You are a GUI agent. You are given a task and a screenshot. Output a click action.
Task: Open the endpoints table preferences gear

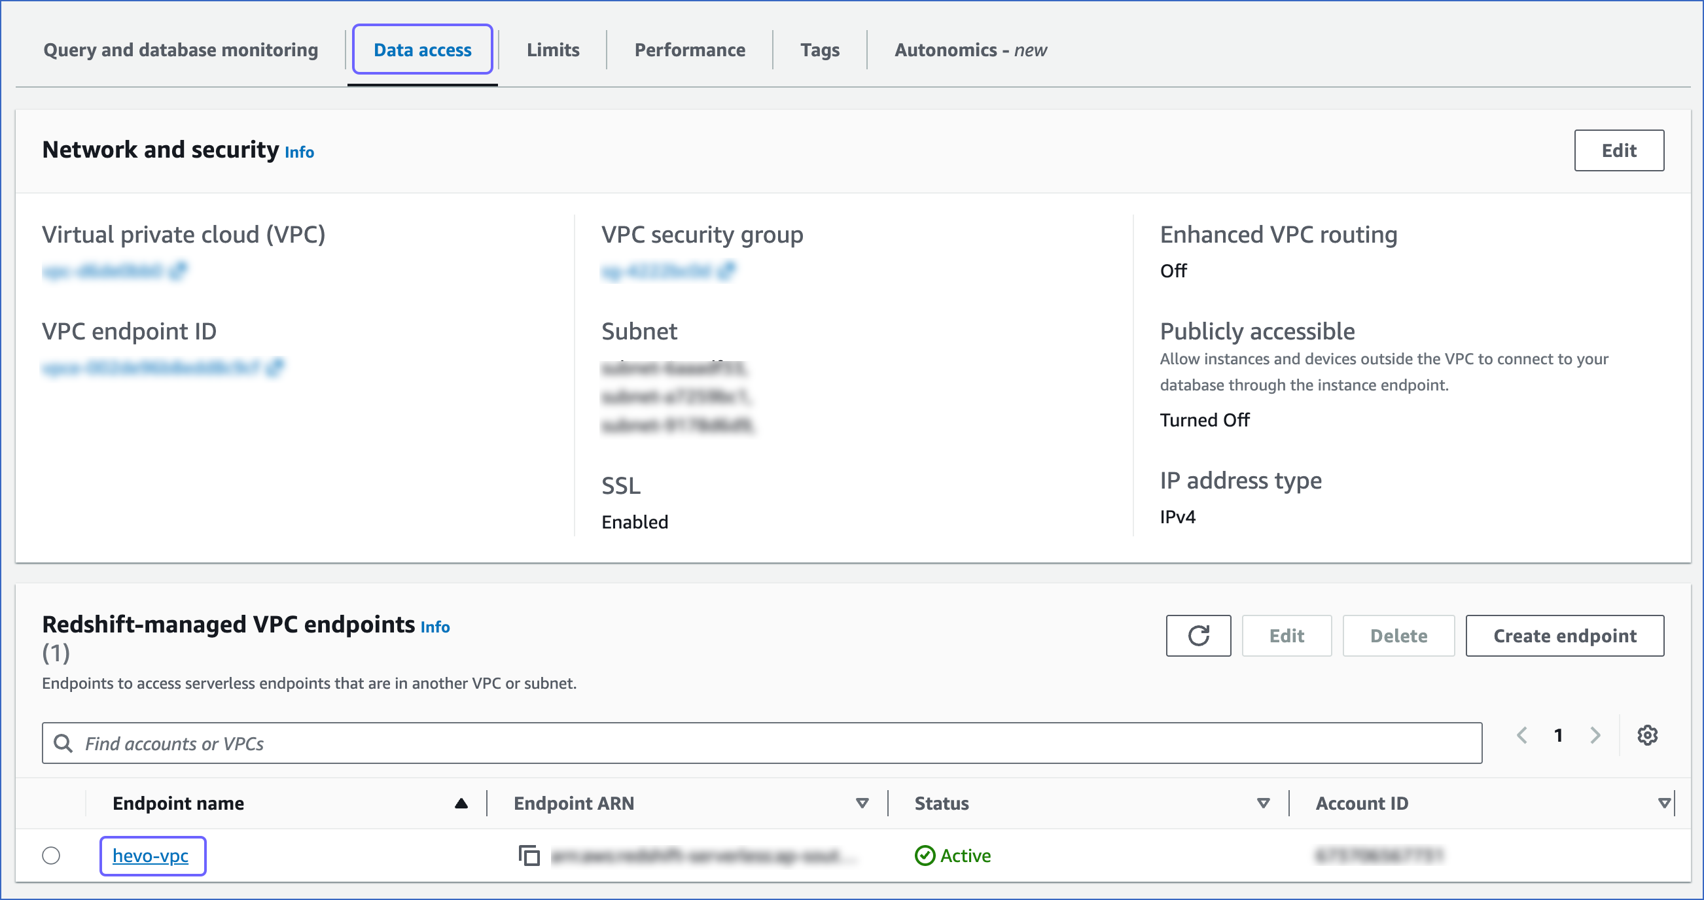[1648, 735]
